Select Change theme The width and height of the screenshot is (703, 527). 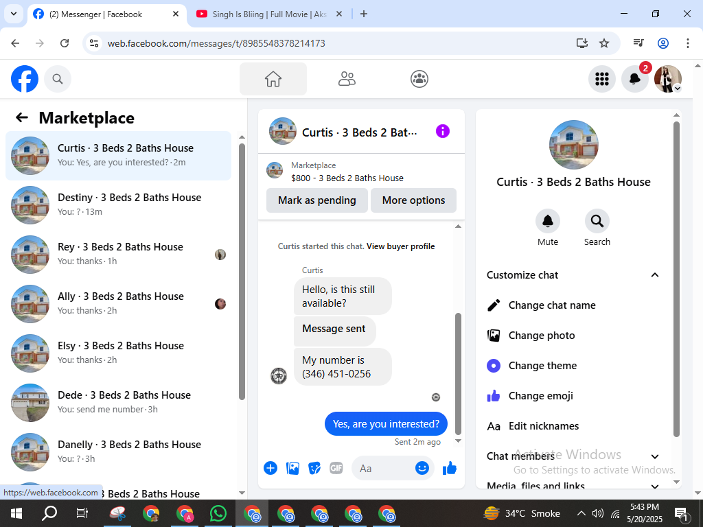(x=573, y=366)
